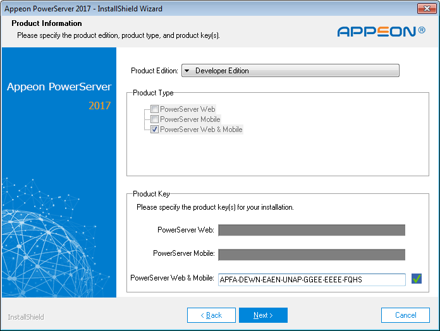Uncheck PowerServer Web & Mobile checkbox
Viewport: 440px width, 331px height.
point(154,129)
